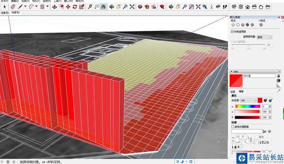The height and width of the screenshot is (164, 284).
Task: Select the first Pan hand tool
Action: coord(119,7)
